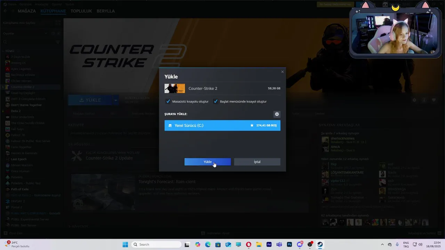Open friend AmcA in playing list
Screen dimensions: 445x250
point(335,147)
